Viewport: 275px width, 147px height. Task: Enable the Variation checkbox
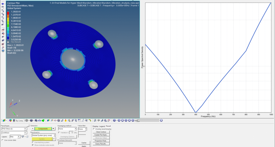59,132
